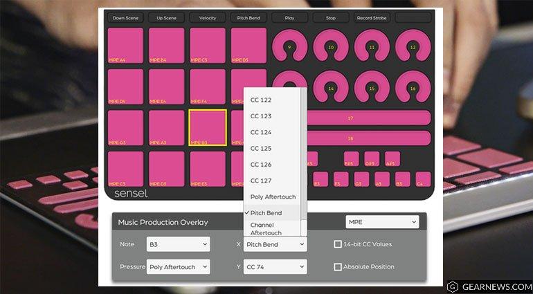533x294 pixels.
Task: Click rotary knob number 16
Action: [x=413, y=86]
